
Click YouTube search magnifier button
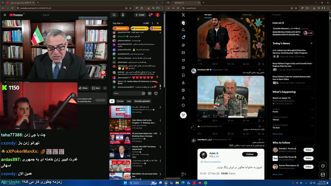click(x=114, y=15)
